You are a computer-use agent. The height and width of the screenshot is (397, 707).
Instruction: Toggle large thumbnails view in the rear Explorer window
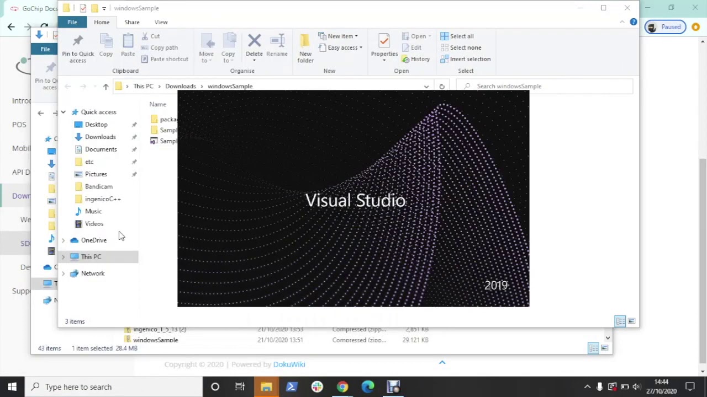[604, 348]
